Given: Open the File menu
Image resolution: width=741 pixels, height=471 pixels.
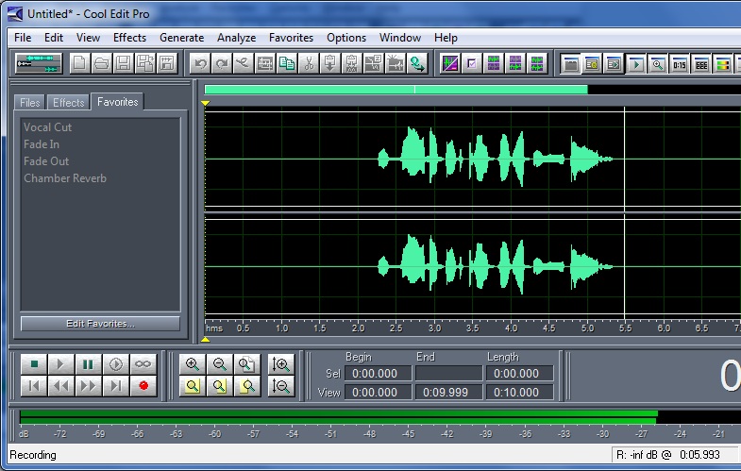Looking at the screenshot, I should [x=23, y=38].
